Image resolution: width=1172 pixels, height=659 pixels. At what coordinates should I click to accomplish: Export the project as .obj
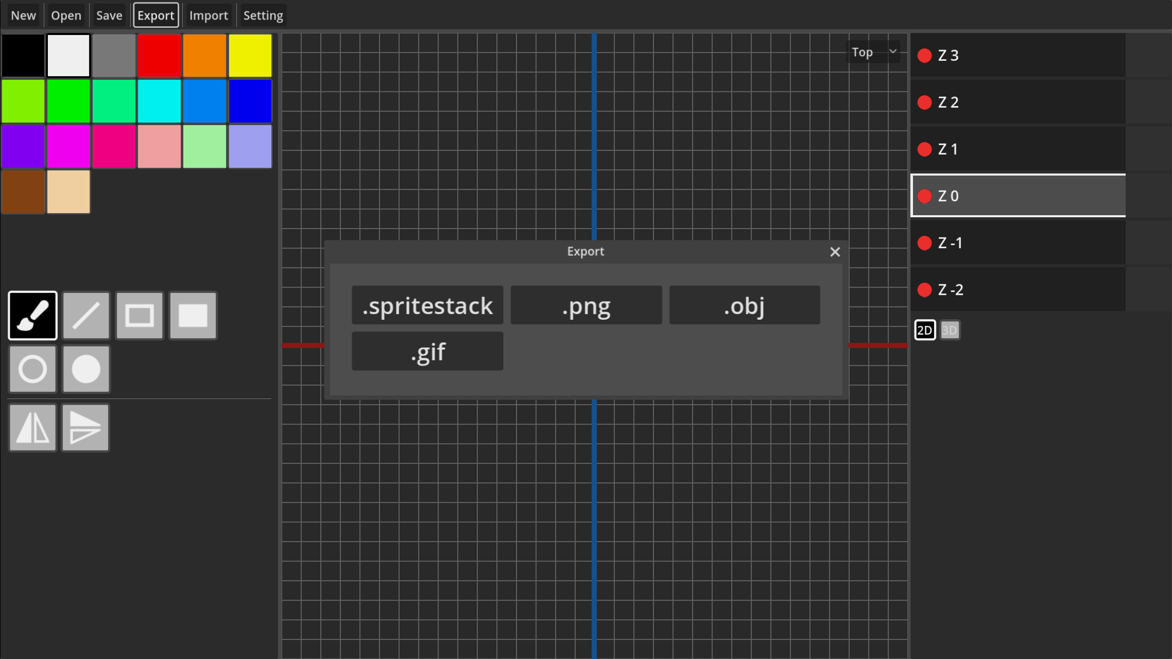(744, 305)
